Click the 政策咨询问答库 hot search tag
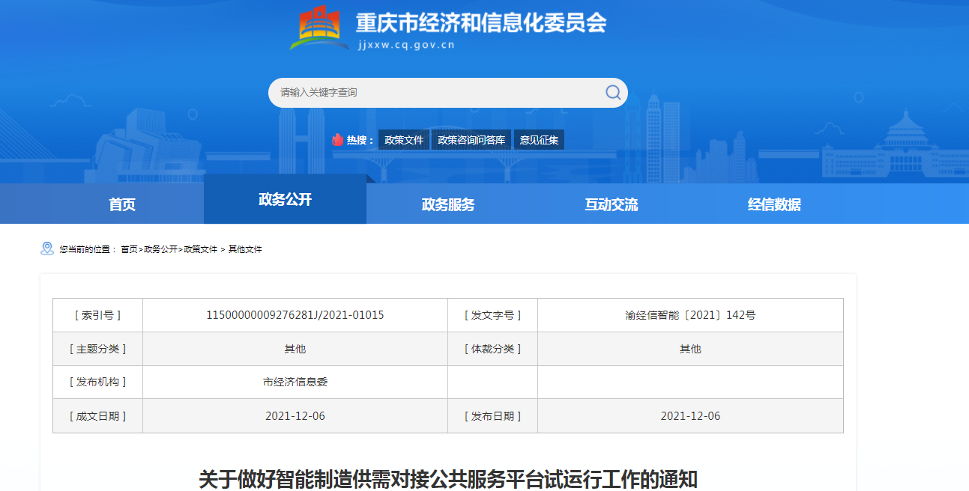The width and height of the screenshot is (969, 491). tap(471, 140)
